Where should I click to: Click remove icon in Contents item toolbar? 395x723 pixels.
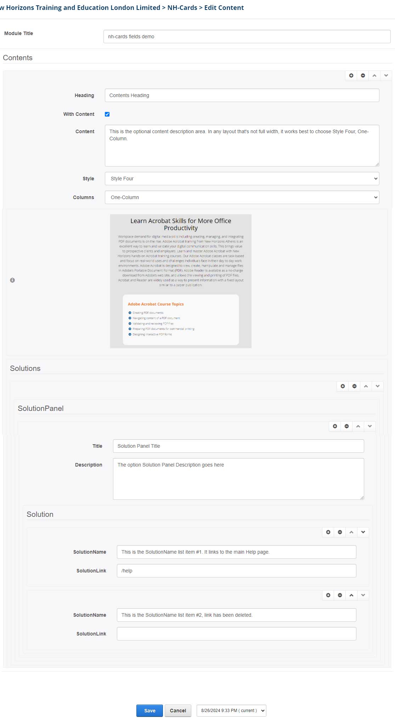coord(363,75)
